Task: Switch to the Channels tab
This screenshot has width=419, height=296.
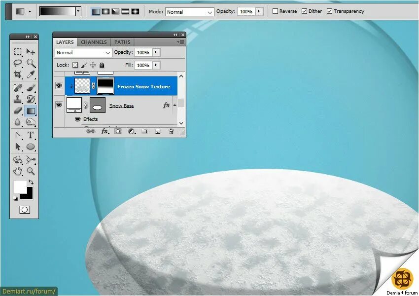Action: pos(94,42)
